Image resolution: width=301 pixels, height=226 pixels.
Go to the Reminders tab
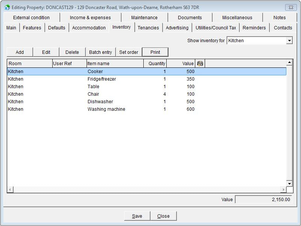(254, 27)
